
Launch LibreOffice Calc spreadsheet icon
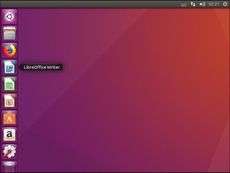click(9, 84)
